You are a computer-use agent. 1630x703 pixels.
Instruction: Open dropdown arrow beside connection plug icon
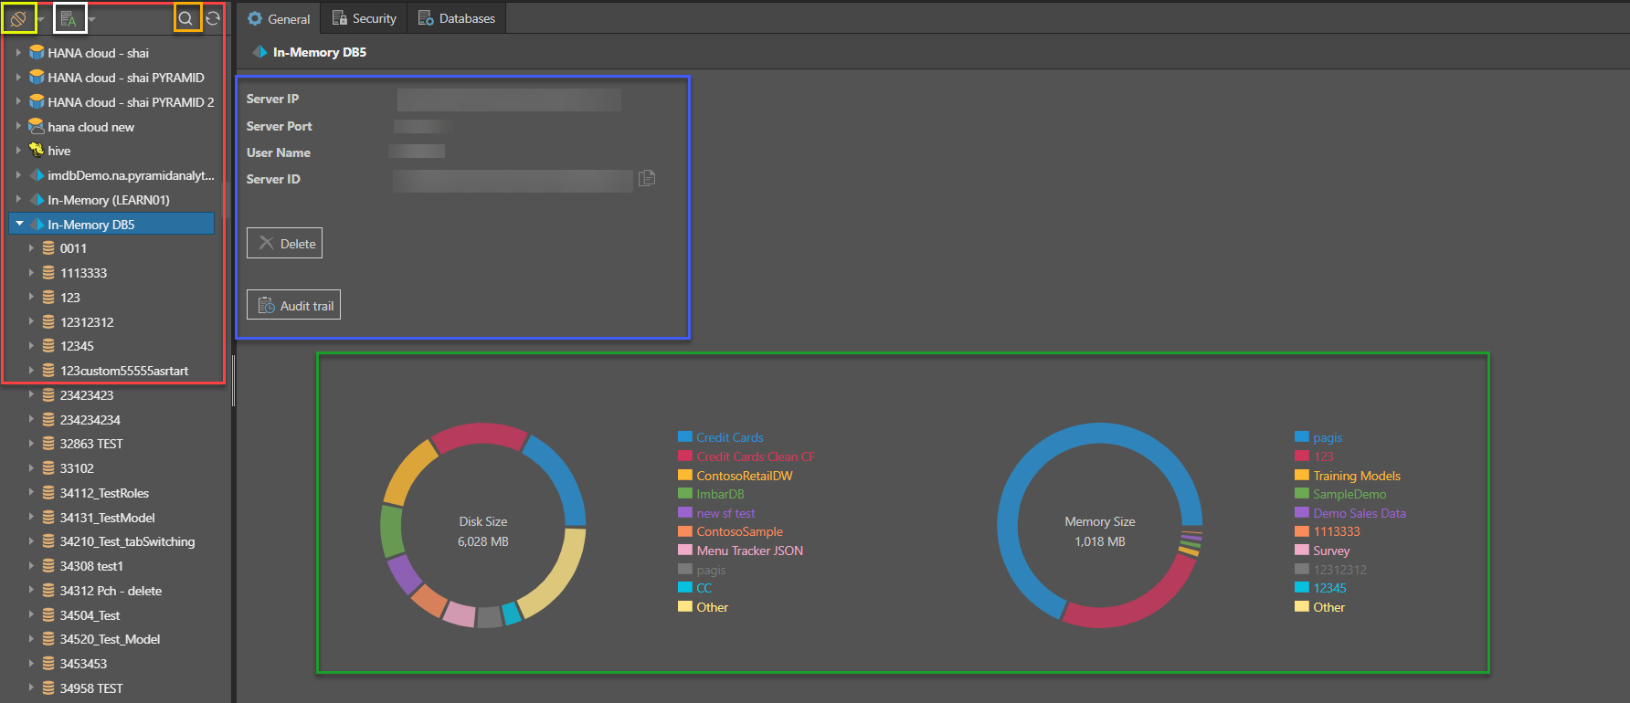click(x=41, y=19)
